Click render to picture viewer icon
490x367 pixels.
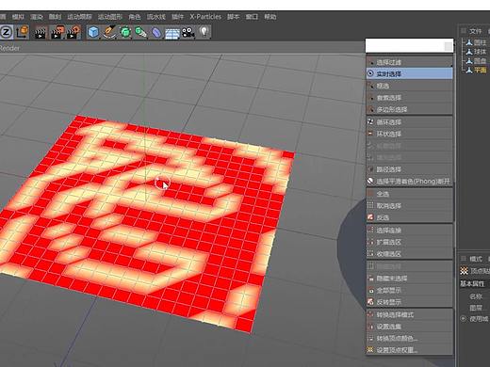point(57,32)
